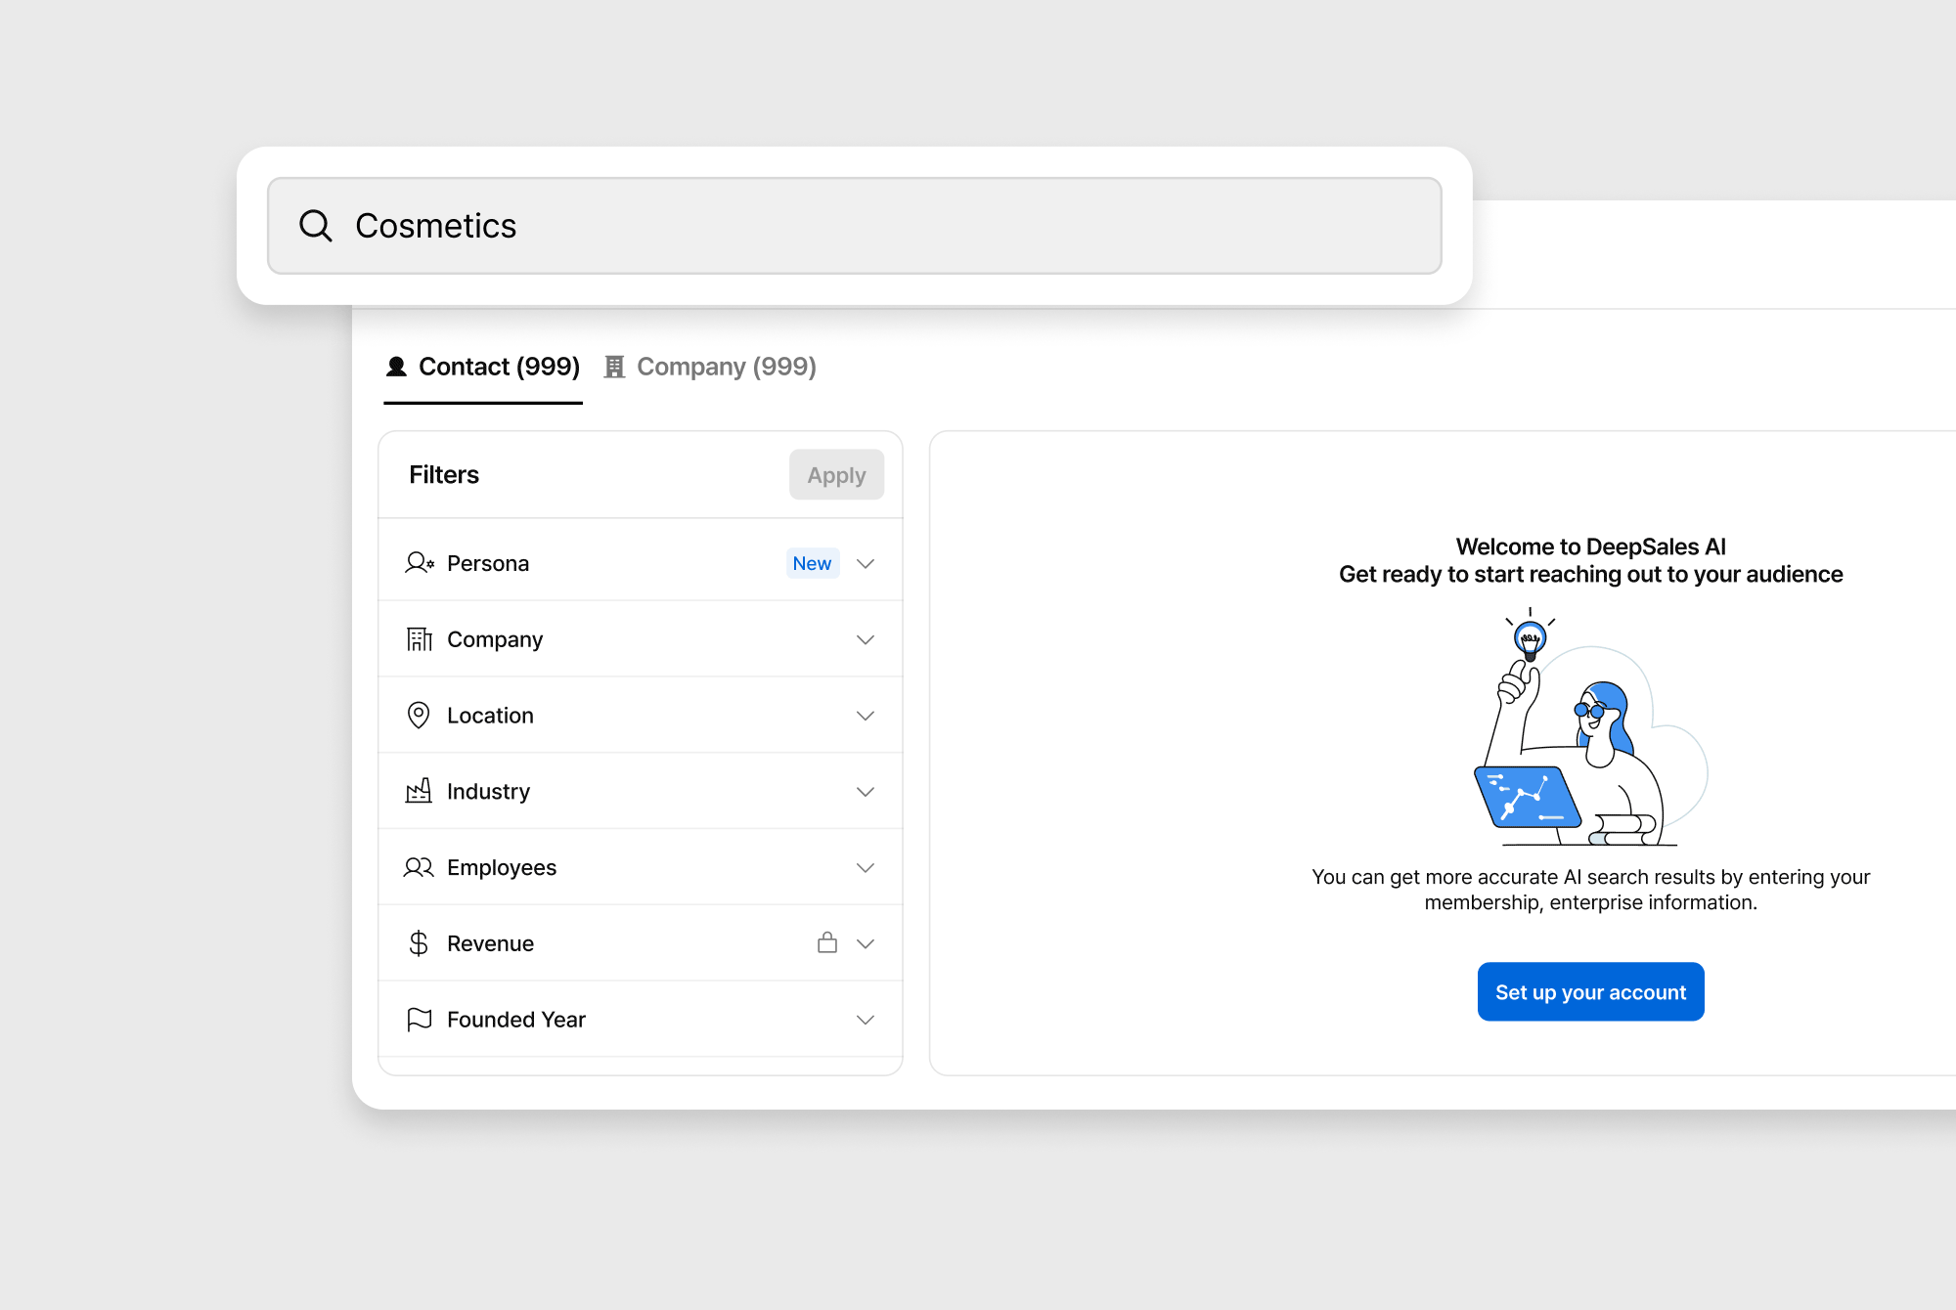1956x1310 pixels.
Task: Expand the Industry filter chevron
Action: (866, 791)
